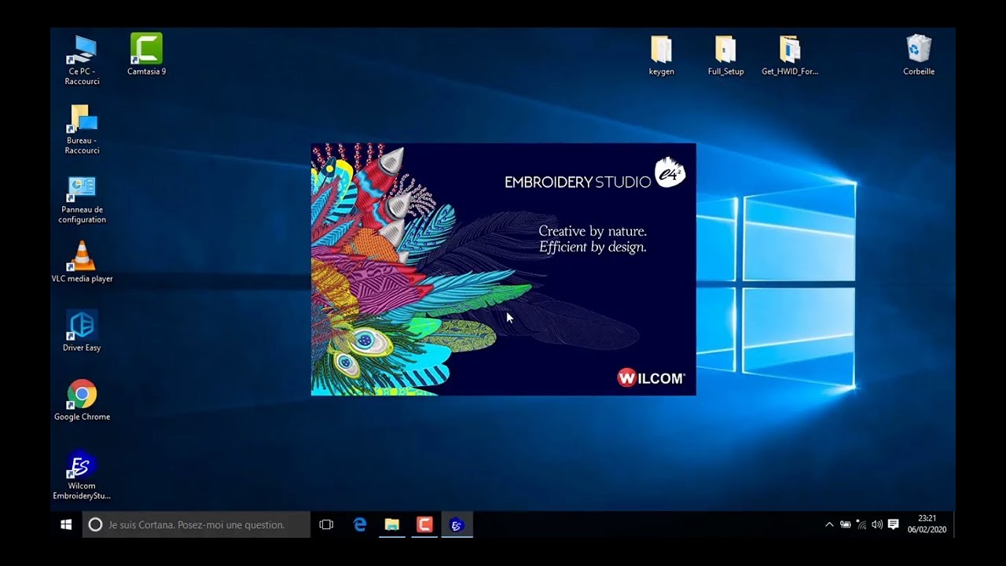Expand hidden system tray icons
This screenshot has width=1006, height=566.
829,524
